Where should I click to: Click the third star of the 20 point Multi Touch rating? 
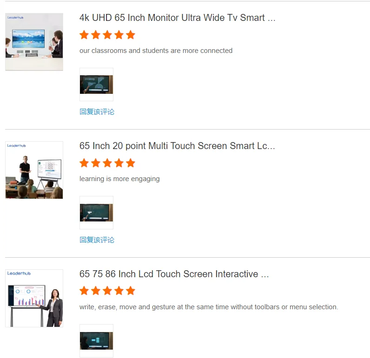tap(107, 163)
